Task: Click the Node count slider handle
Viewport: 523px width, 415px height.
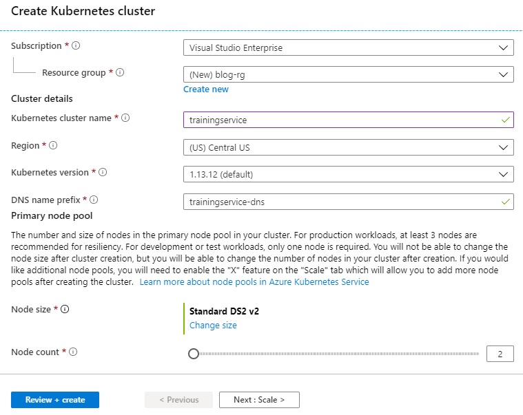Action: coord(194,354)
